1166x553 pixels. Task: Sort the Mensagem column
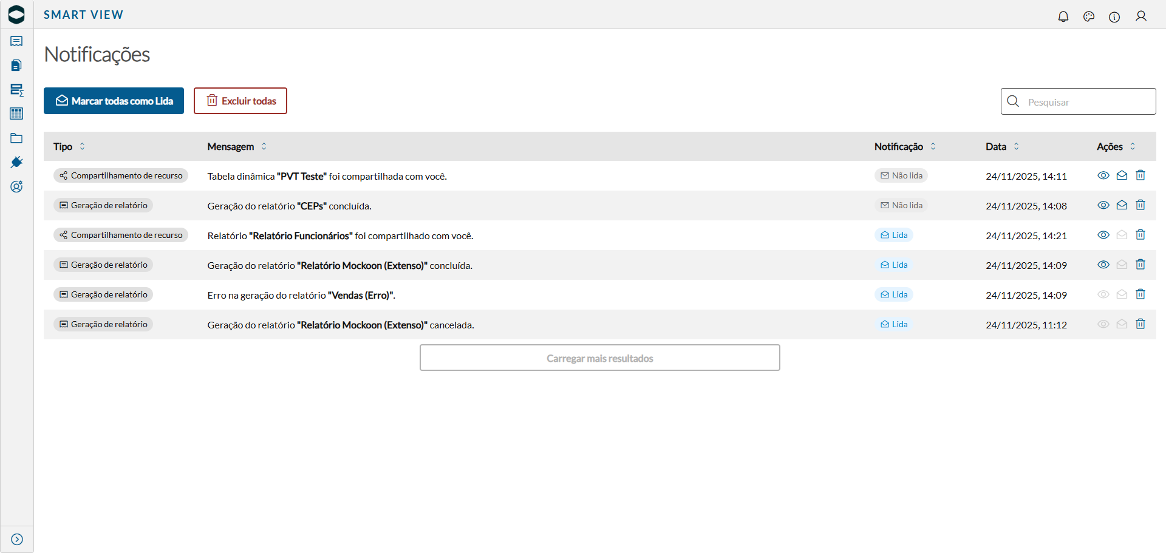pyautogui.click(x=264, y=146)
